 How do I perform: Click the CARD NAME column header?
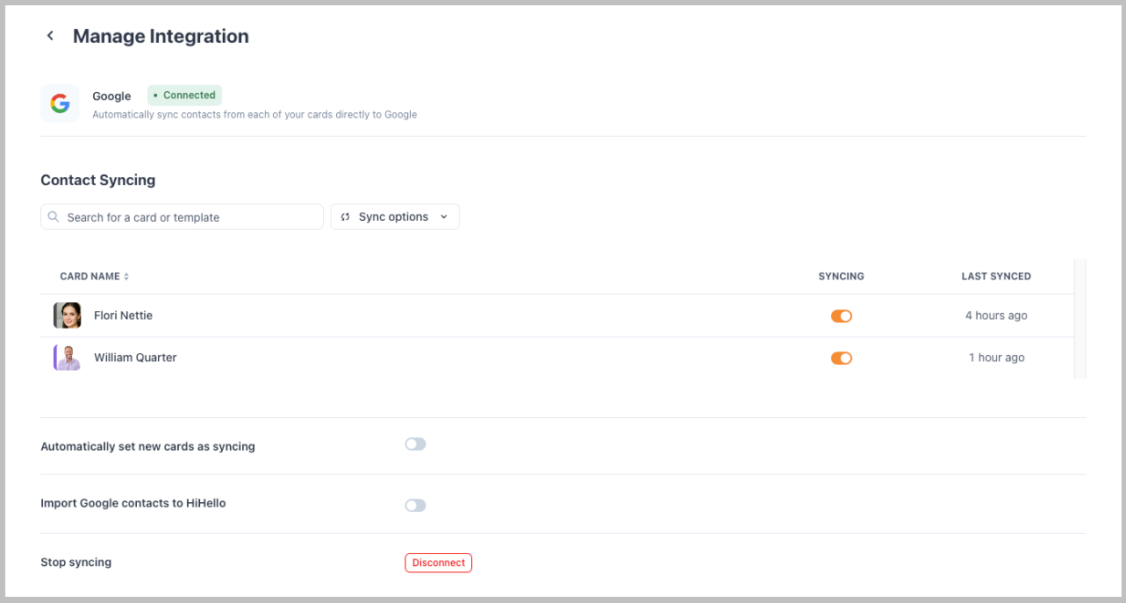click(x=90, y=276)
